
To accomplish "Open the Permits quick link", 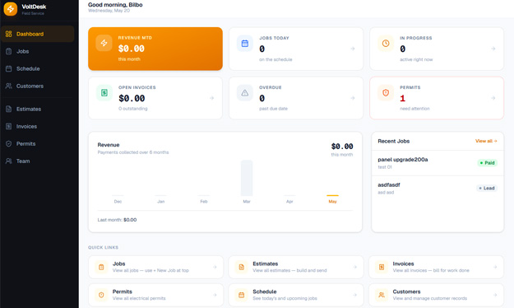I will (x=155, y=295).
